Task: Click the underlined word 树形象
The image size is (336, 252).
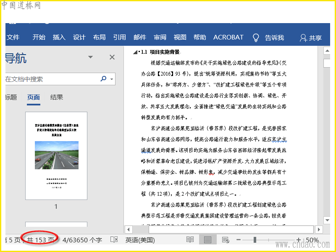Action: (x=206, y=172)
